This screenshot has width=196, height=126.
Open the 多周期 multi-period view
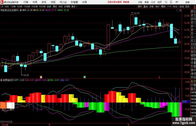(67, 6)
